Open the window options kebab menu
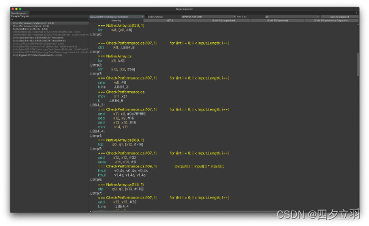Image resolution: width=369 pixels, height=226 pixels. click(x=356, y=13)
